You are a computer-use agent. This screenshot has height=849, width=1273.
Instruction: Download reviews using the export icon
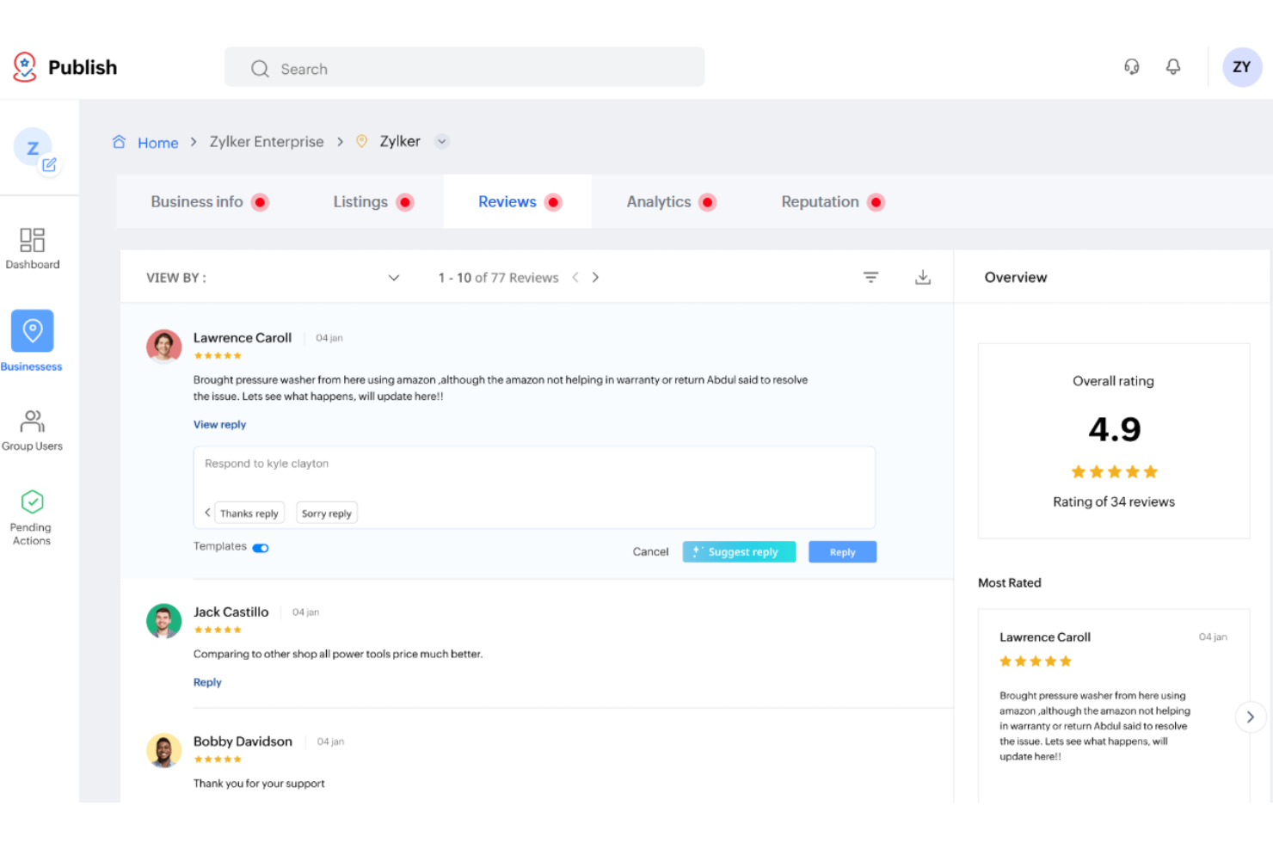pyautogui.click(x=923, y=277)
